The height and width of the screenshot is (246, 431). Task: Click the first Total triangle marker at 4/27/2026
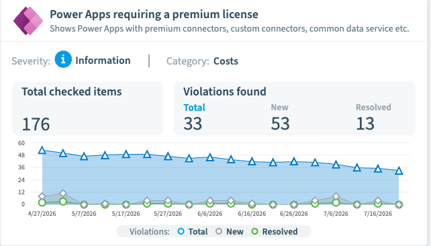point(42,151)
